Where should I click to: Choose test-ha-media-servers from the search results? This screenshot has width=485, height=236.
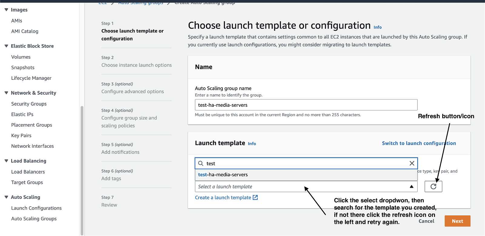point(223,175)
